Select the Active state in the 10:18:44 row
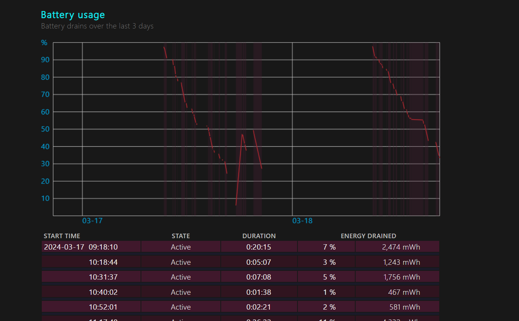519x321 pixels. coord(181,262)
